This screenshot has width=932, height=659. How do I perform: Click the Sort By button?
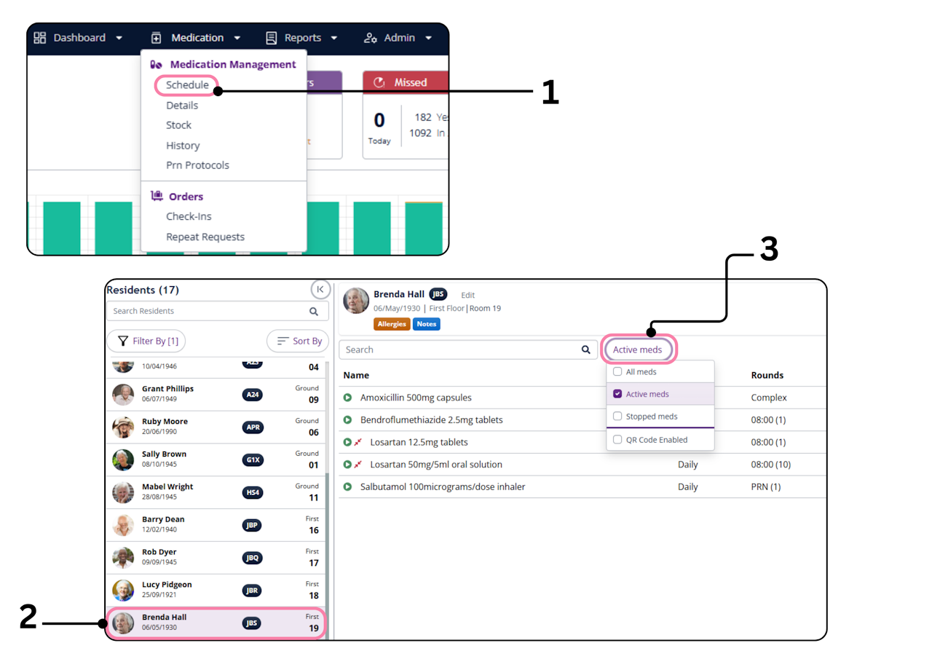pyautogui.click(x=299, y=341)
